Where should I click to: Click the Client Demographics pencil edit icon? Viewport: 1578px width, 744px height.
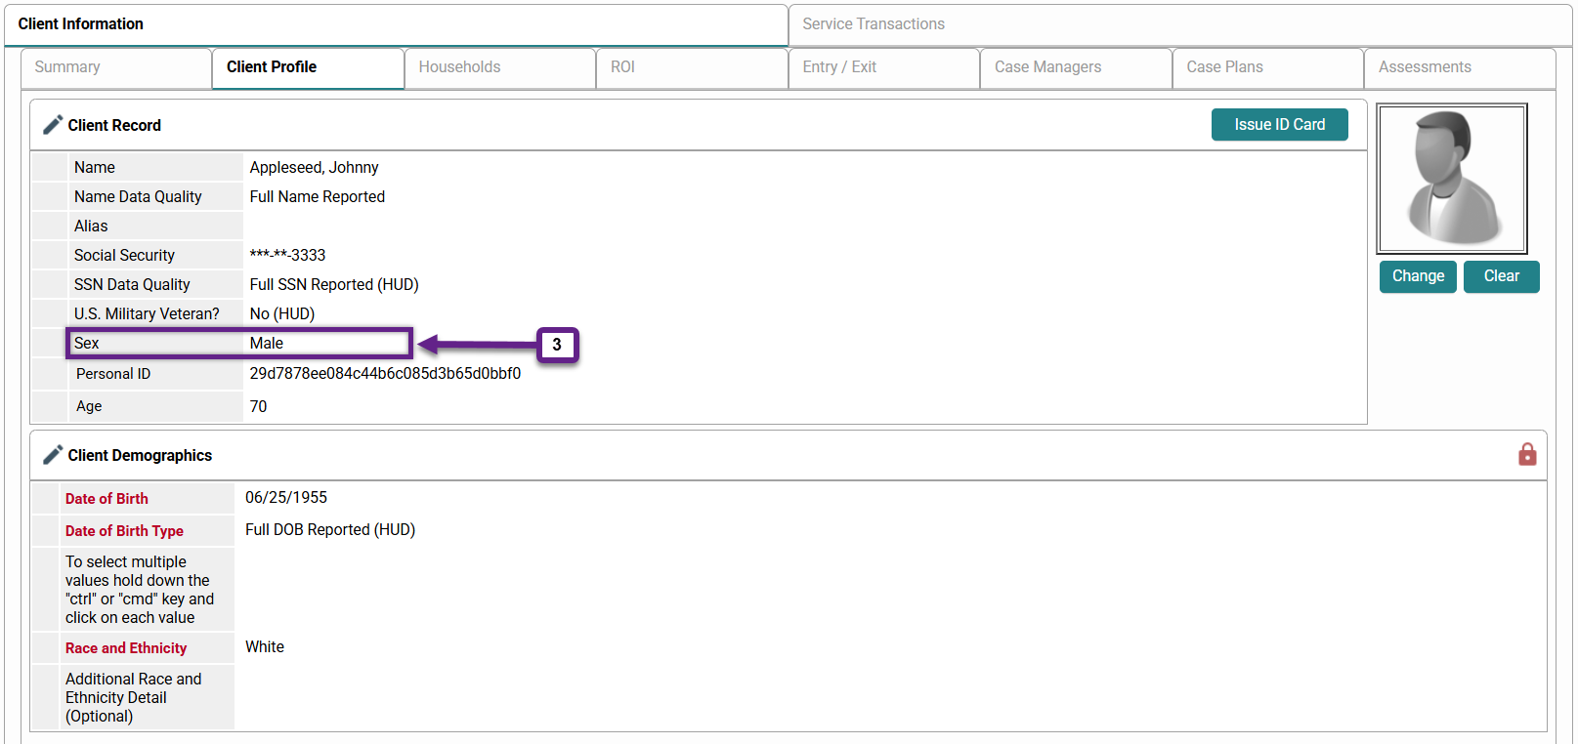(x=53, y=455)
